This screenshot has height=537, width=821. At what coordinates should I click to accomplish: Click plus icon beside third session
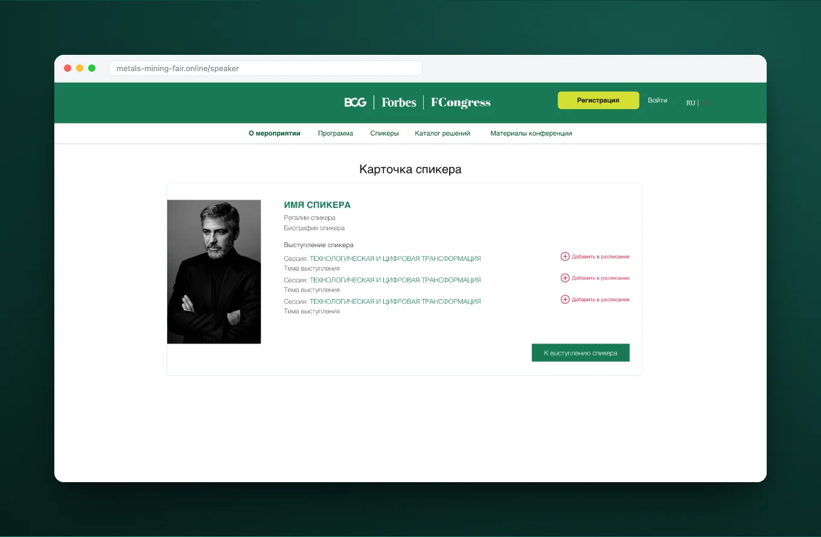click(565, 299)
